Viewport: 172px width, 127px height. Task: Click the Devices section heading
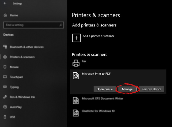point(8,35)
